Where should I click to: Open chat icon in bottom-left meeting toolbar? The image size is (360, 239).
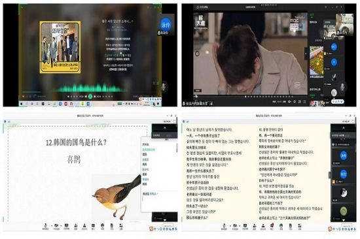tap(93, 226)
